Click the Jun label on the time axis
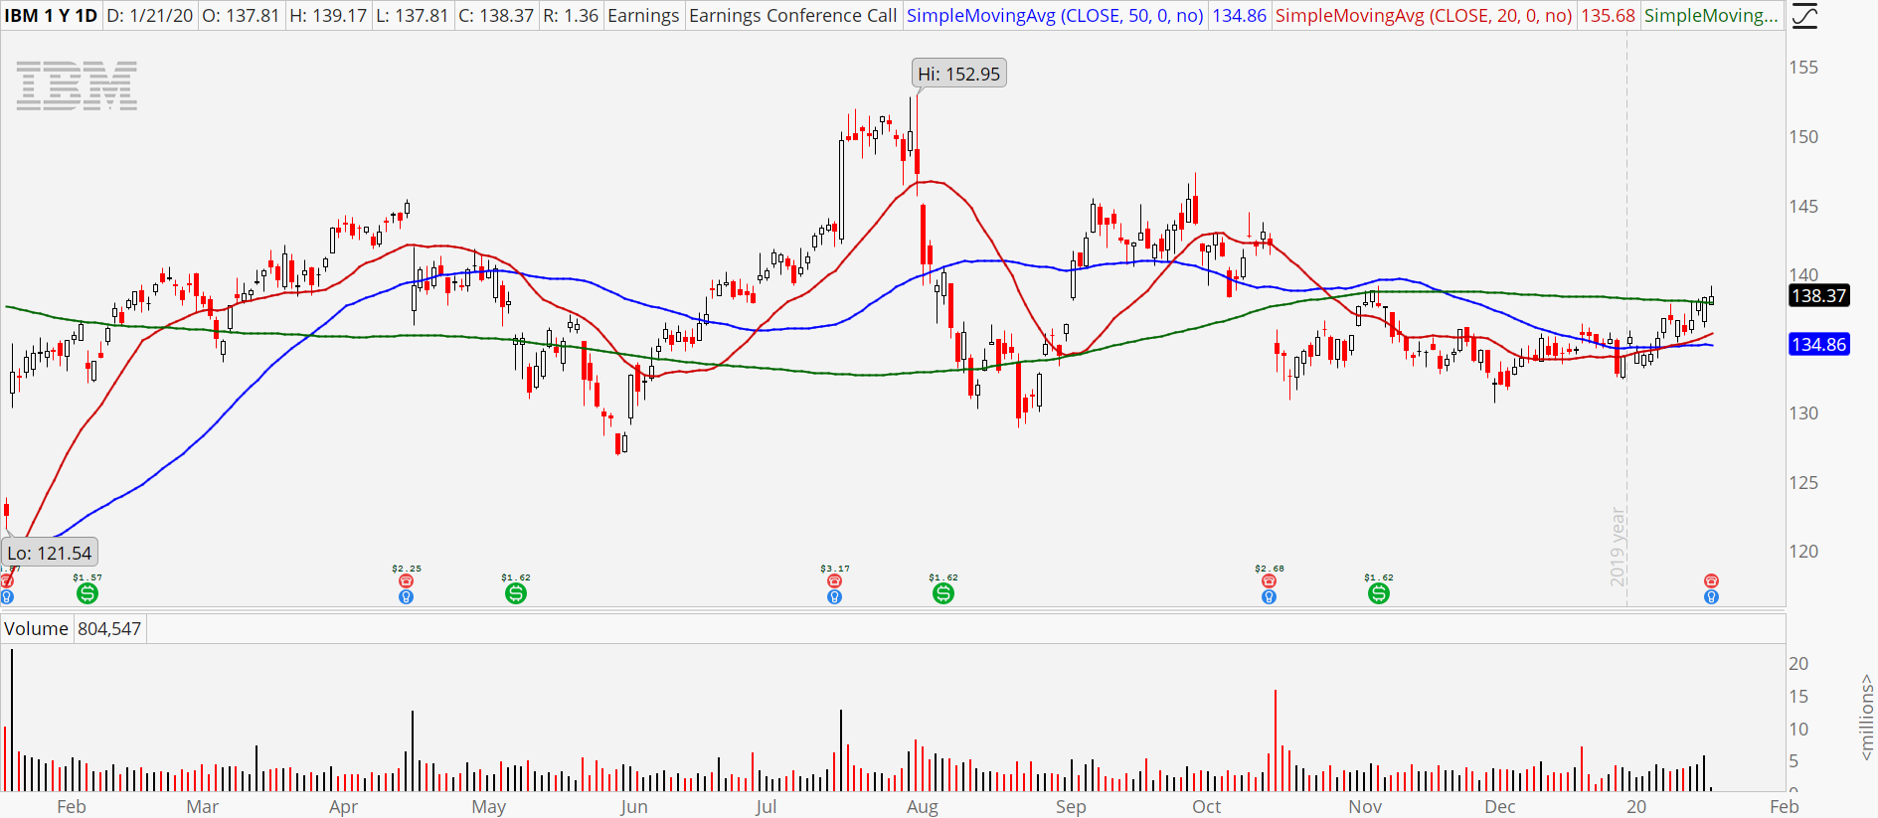Image resolution: width=1878 pixels, height=818 pixels. pyautogui.click(x=633, y=807)
